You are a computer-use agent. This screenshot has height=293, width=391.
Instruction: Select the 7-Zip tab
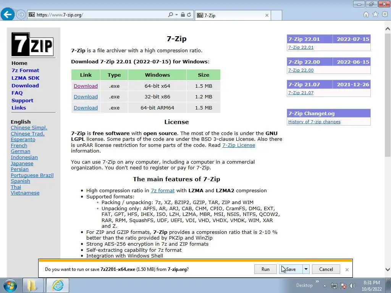click(x=233, y=15)
